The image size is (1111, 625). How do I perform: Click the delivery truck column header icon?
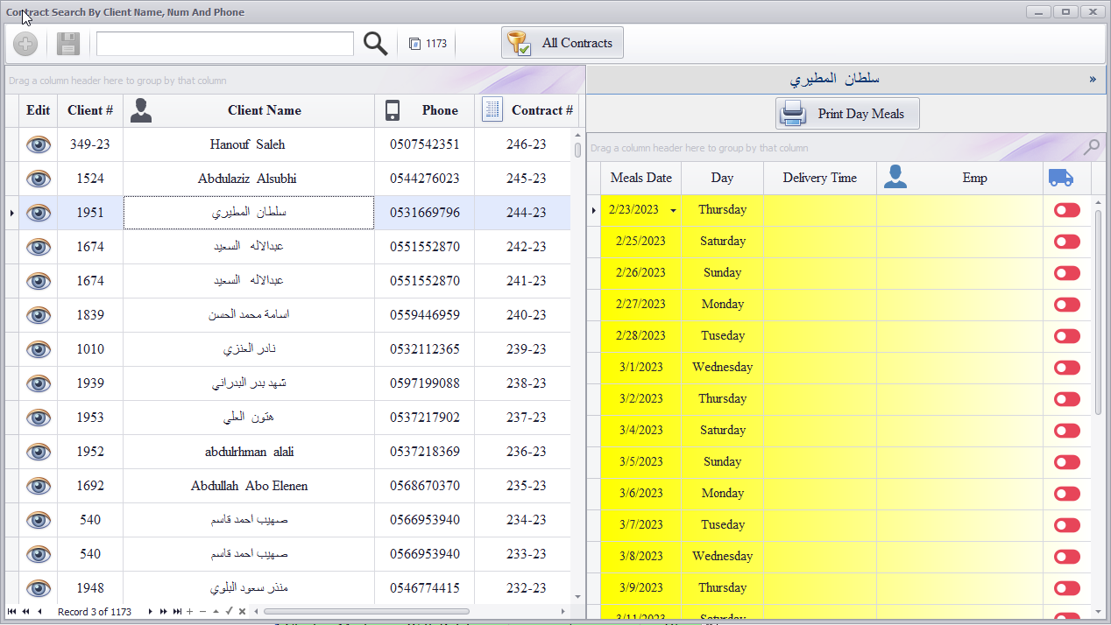(1060, 178)
